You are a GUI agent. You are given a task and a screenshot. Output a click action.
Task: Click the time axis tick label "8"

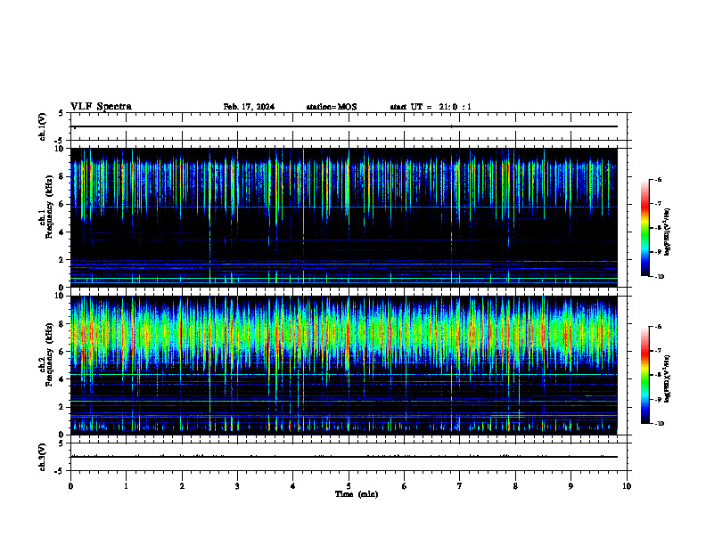(x=515, y=486)
